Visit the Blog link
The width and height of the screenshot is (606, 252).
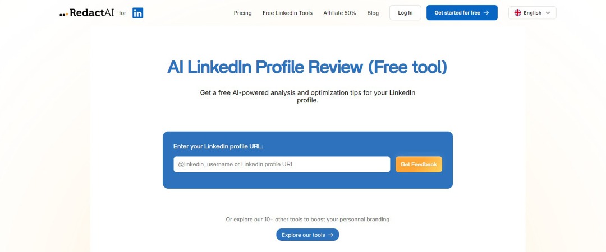pos(373,13)
